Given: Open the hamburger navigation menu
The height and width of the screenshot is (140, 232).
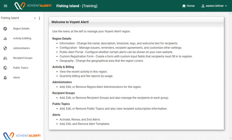Looking at the screenshot, I should pyautogui.click(x=6, y=6).
